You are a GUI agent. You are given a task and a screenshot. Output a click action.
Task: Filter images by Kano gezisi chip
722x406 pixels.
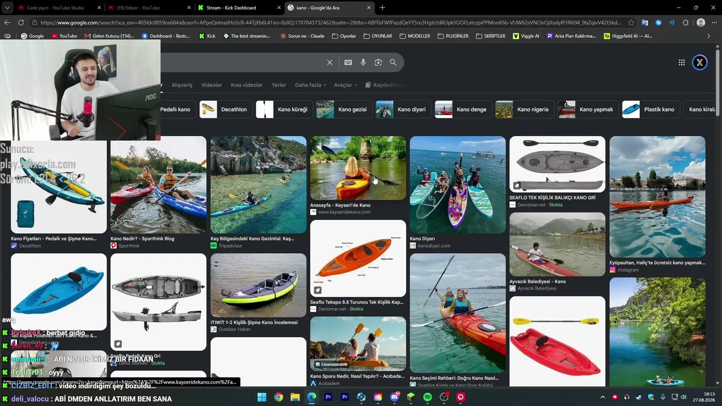343,109
